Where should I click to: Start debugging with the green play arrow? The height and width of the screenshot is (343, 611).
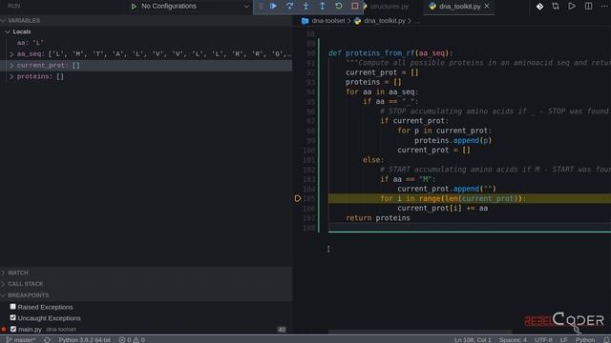[x=134, y=7]
